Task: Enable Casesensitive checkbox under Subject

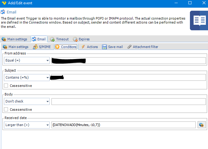Action: (6, 86)
